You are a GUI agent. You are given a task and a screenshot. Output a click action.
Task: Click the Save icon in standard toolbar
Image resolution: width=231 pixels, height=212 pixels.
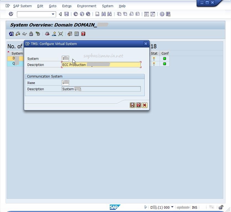67,14
